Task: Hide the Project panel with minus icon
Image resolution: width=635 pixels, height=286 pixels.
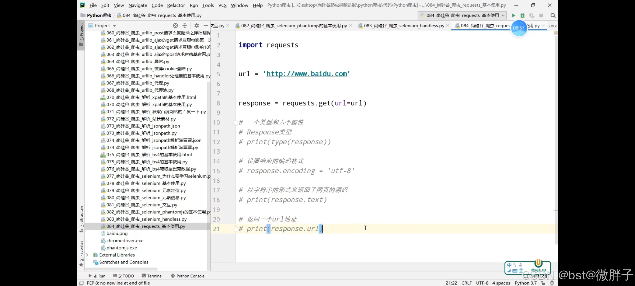Action: 206,25
